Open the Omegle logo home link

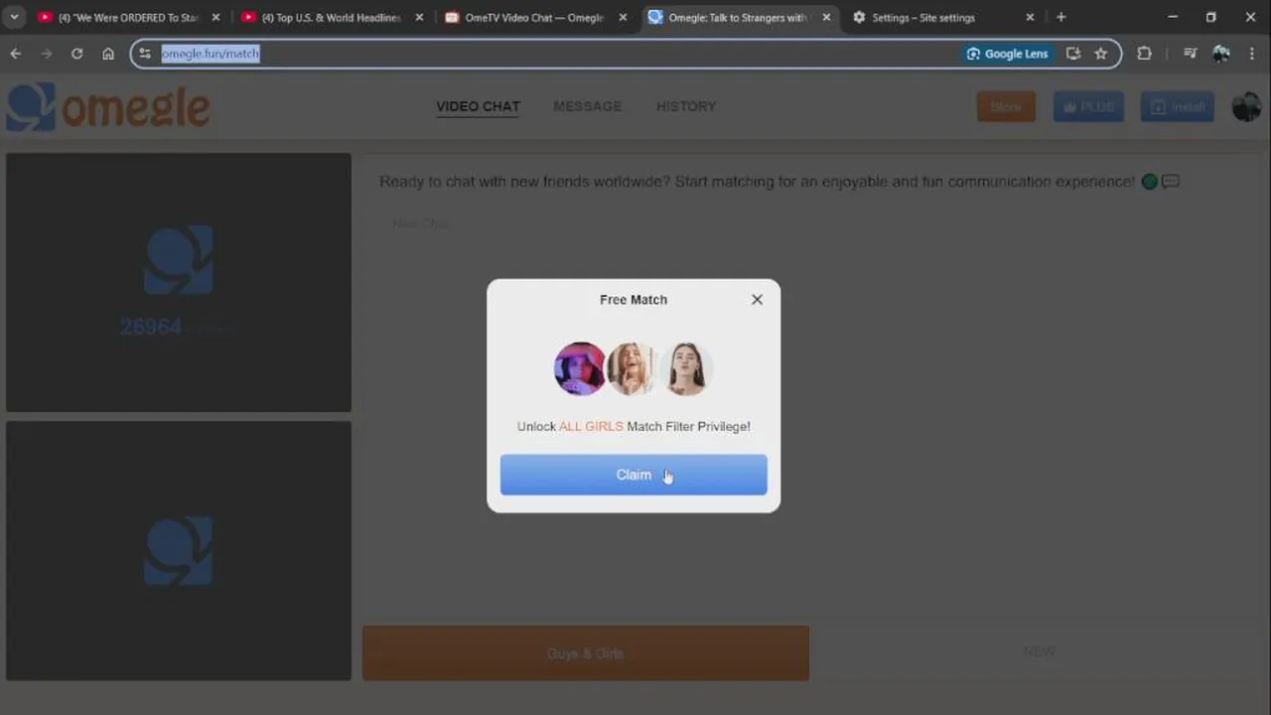coord(107,107)
